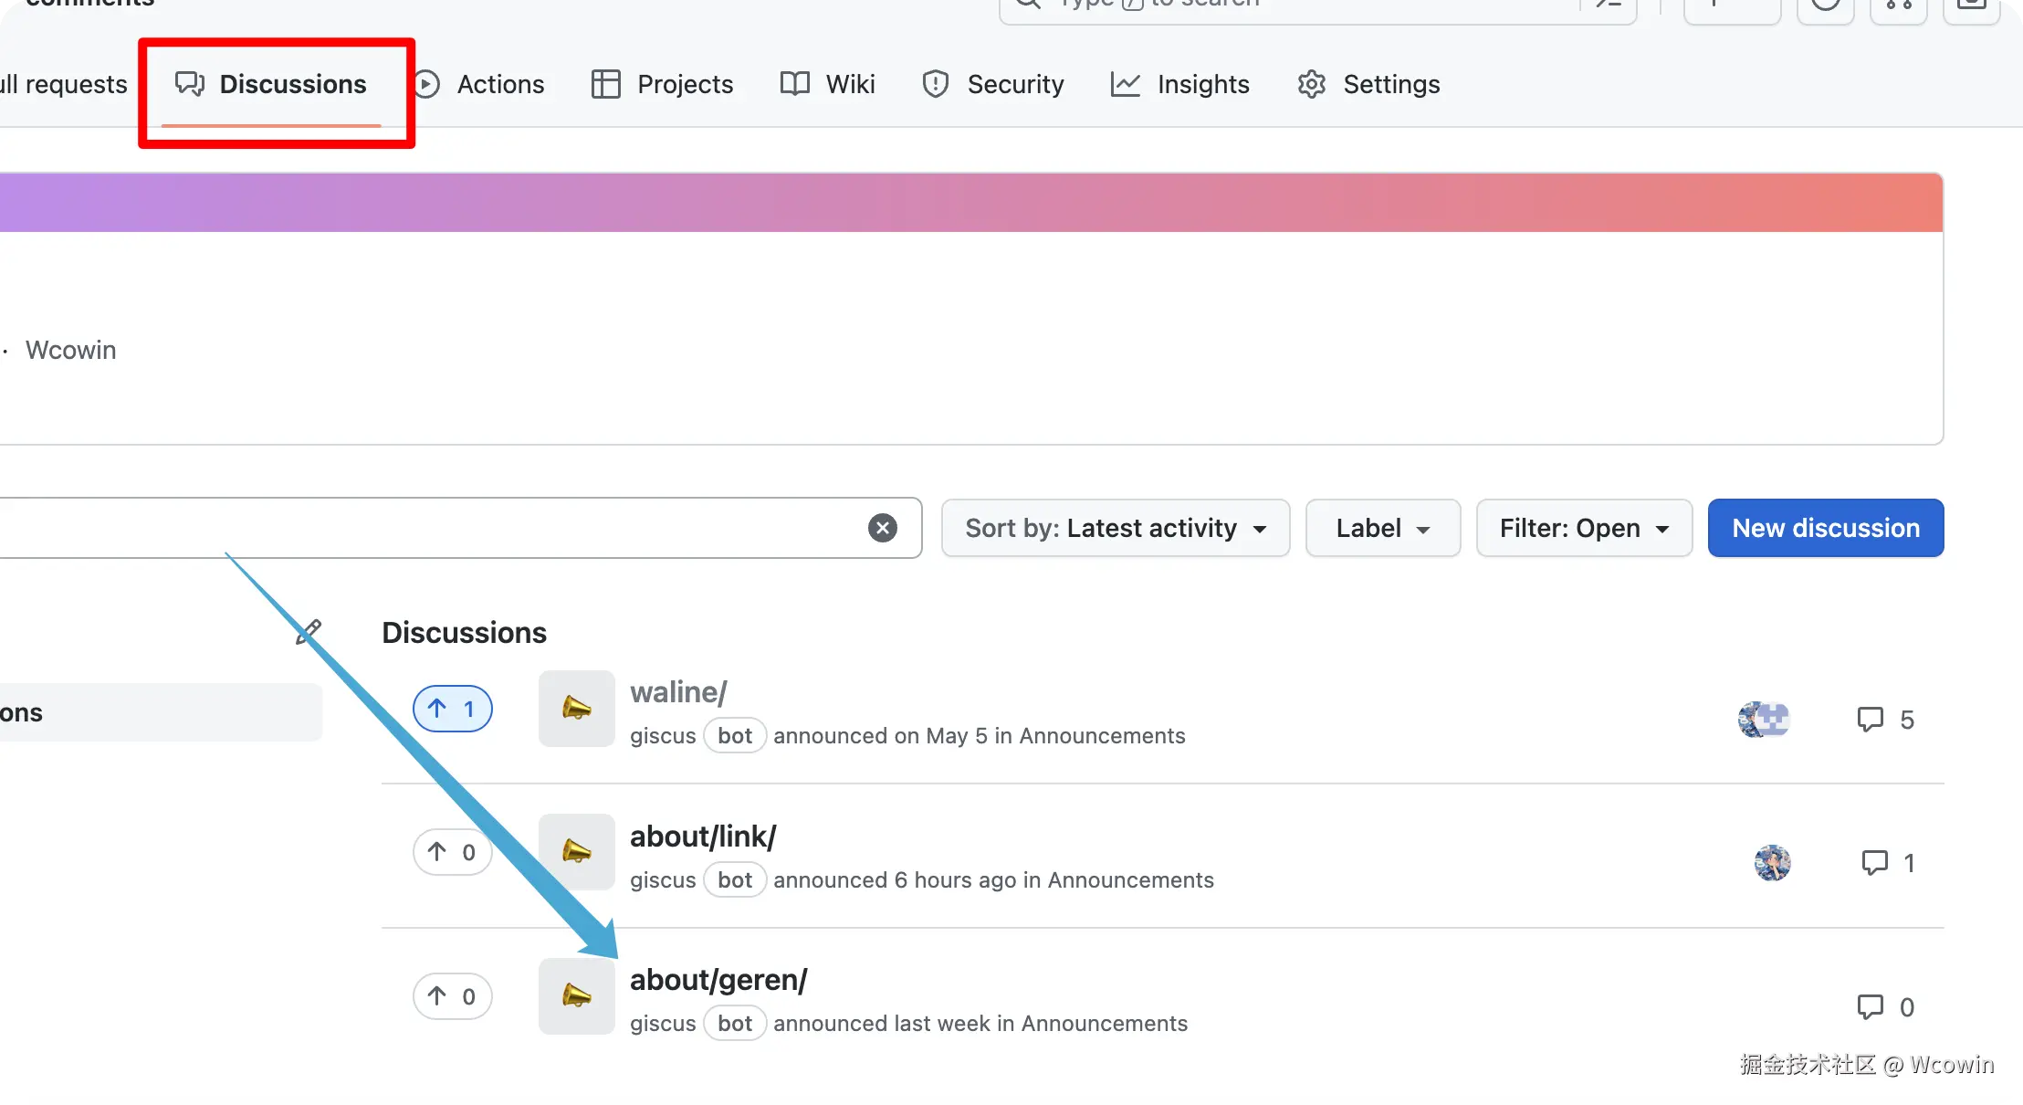Expand the Label filter dropdown
This screenshot has width=2023, height=1105.
[x=1382, y=528]
